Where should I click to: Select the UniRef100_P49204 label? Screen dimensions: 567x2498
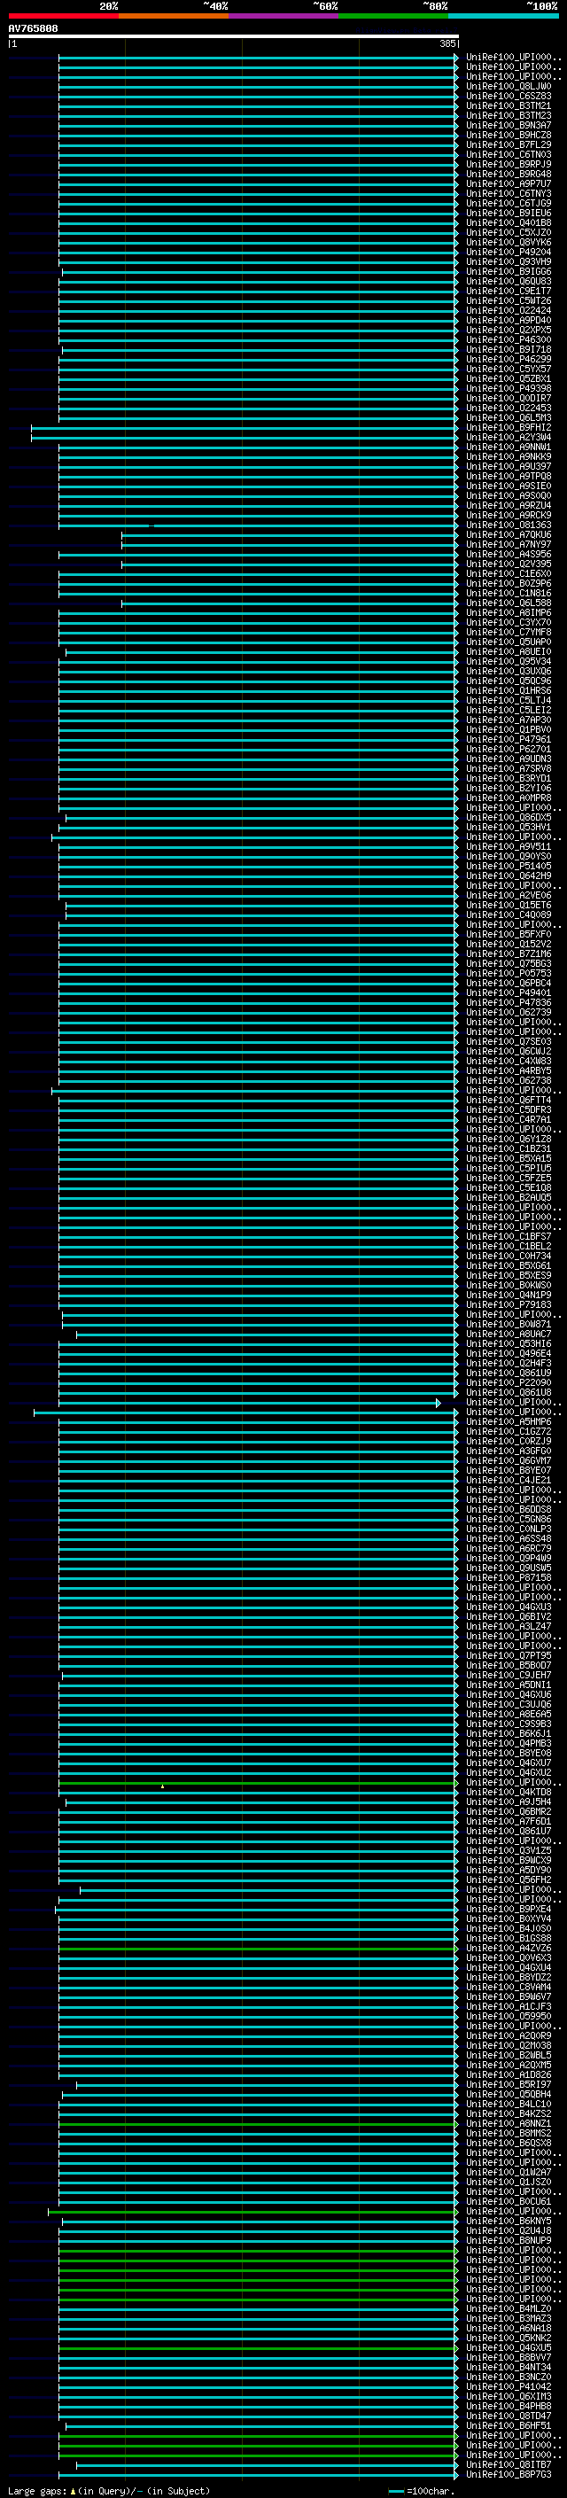(508, 253)
